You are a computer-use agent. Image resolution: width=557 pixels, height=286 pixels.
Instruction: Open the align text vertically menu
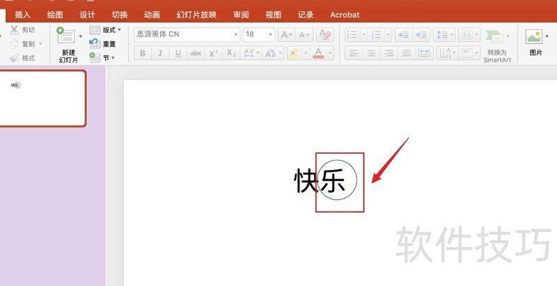(469, 53)
